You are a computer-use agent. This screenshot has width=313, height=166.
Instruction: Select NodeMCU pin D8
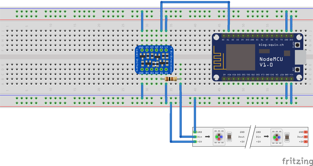pyautogui.click(x=272, y=36)
